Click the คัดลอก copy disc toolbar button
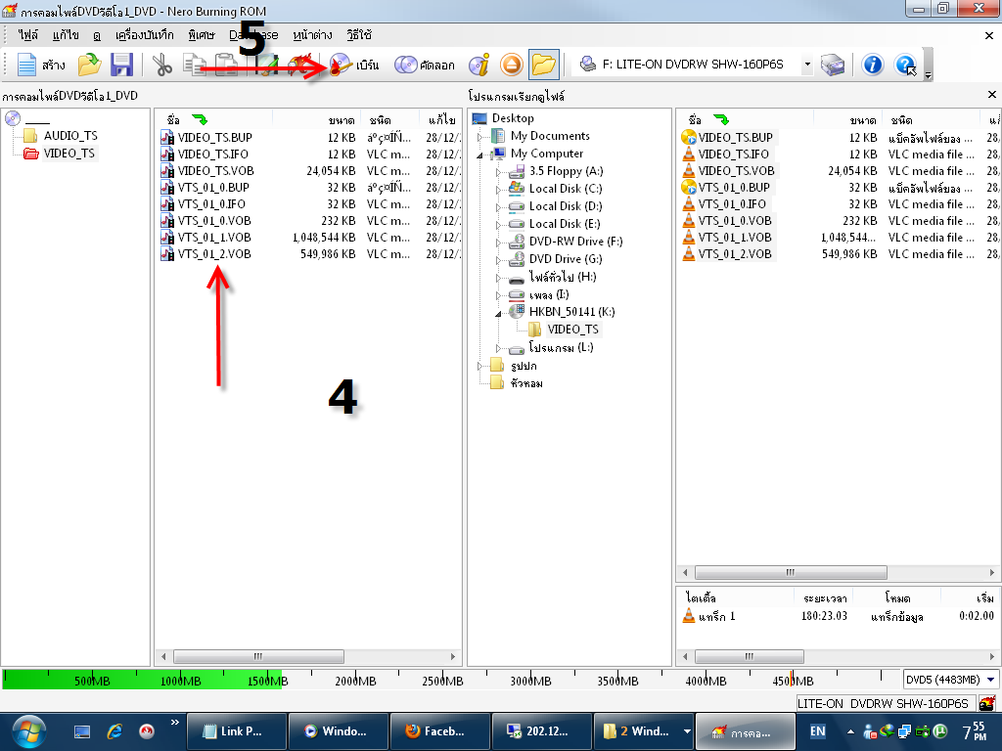 tap(425, 65)
